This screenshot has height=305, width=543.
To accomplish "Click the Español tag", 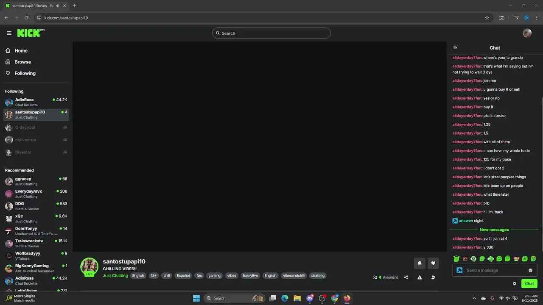I will pyautogui.click(x=183, y=276).
